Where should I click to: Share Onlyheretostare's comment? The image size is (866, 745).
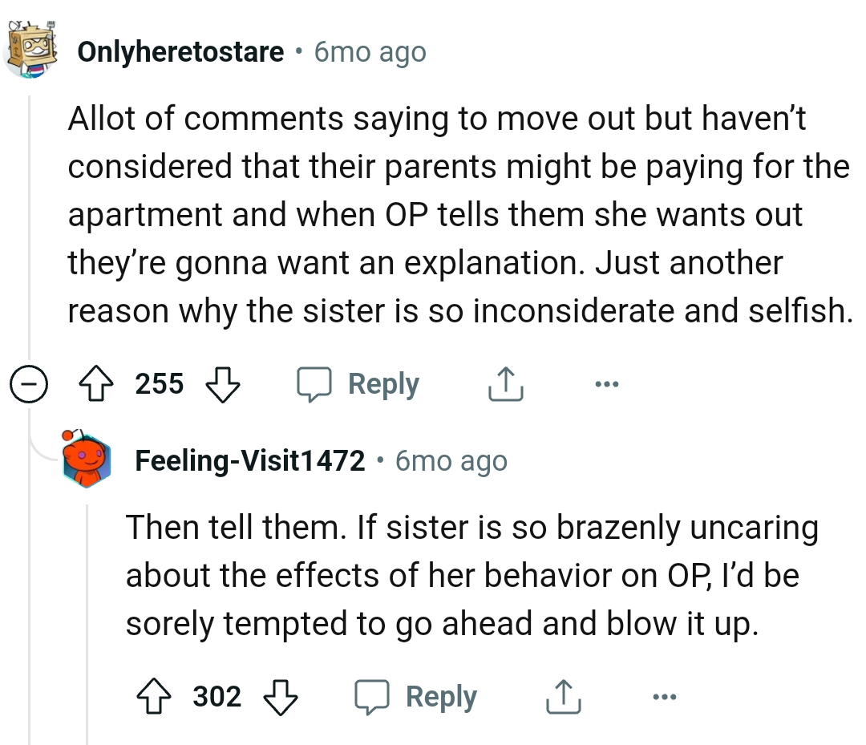point(505,383)
